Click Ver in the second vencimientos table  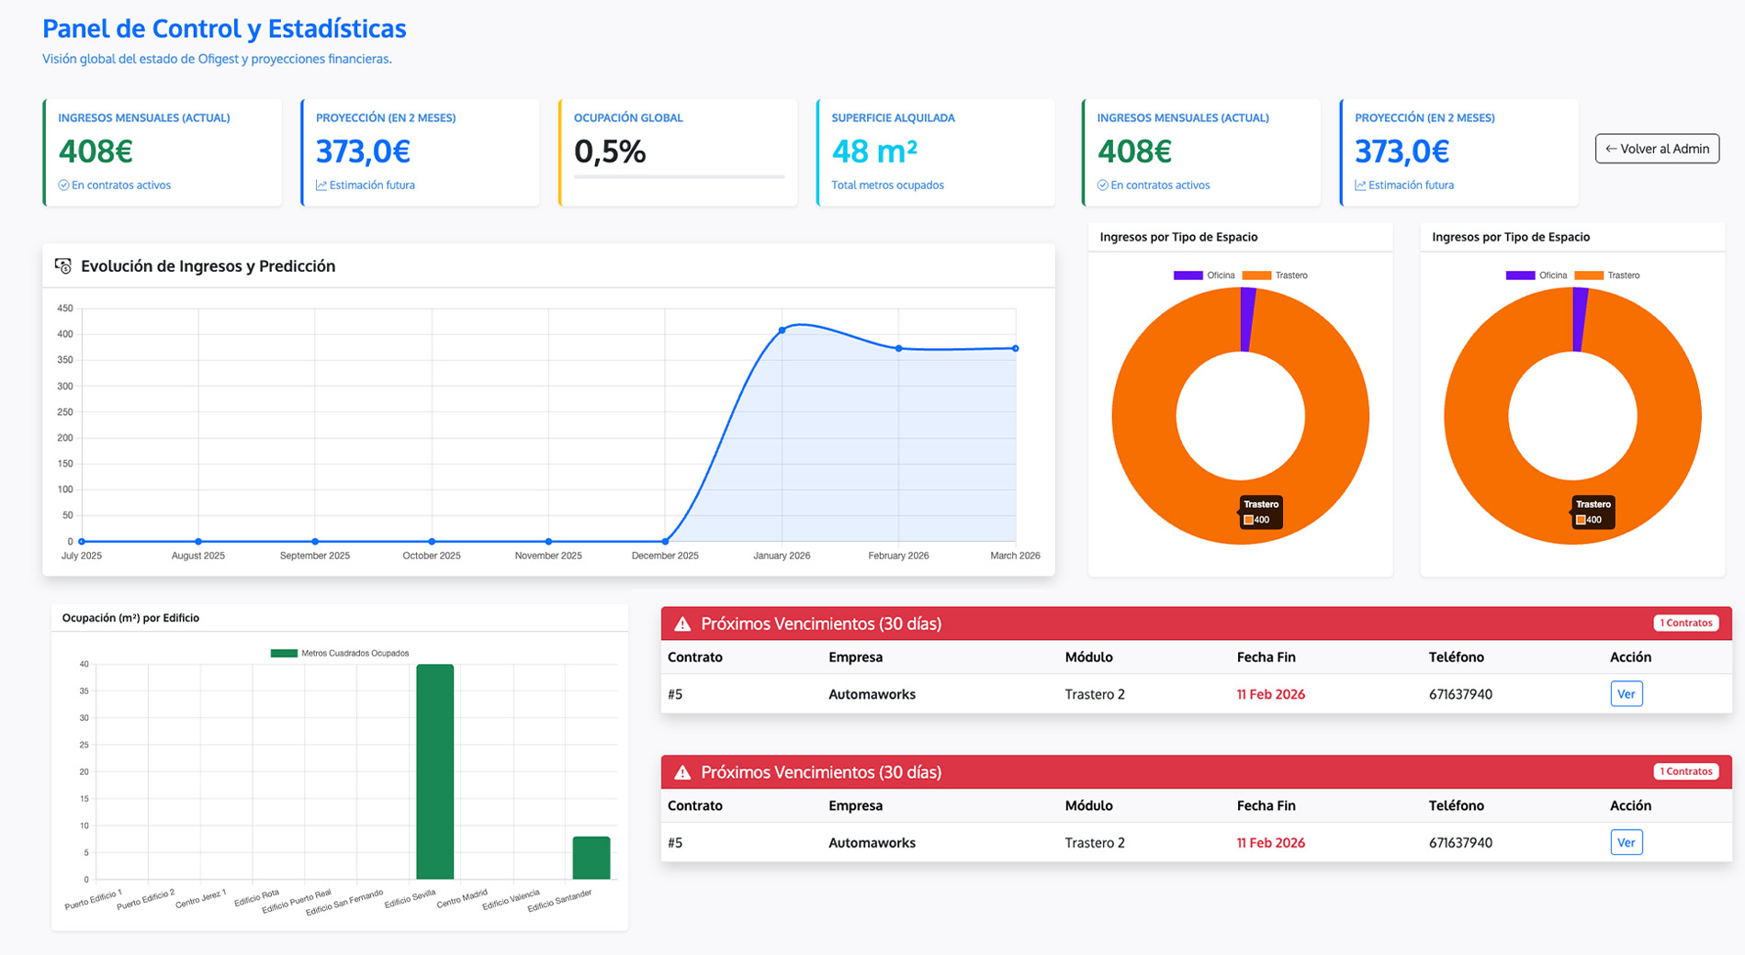coord(1626,842)
